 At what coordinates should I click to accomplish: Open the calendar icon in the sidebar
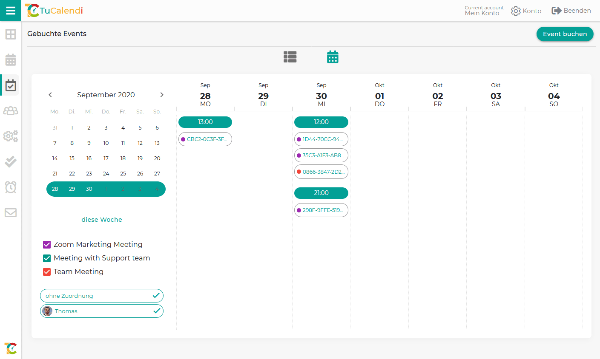coord(11,59)
